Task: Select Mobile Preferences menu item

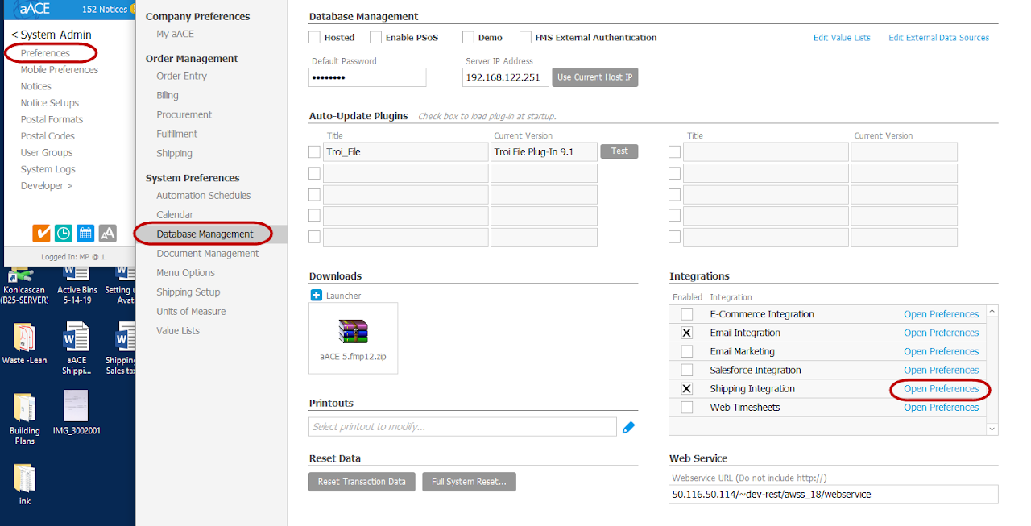Action: coord(60,70)
